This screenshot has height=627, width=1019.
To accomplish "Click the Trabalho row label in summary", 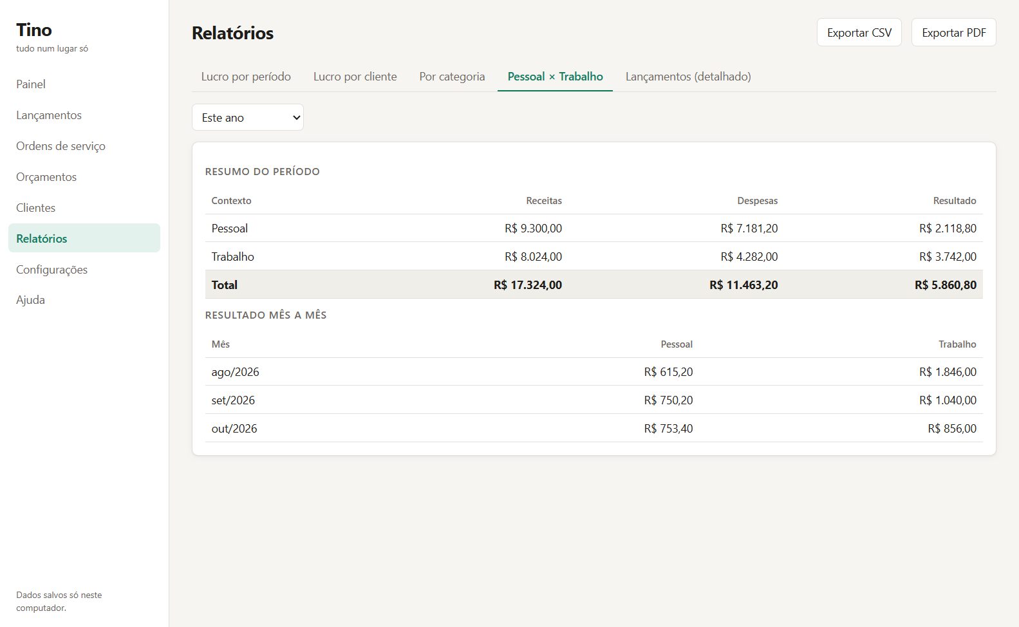I will (232, 257).
